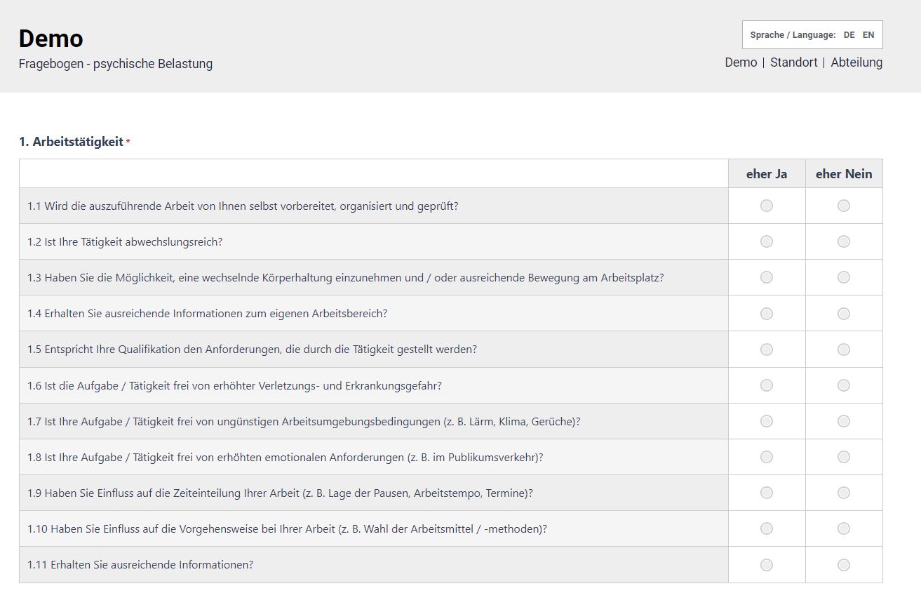Viewport: 921px width, 612px height.
Task: Pick 'eher Ja' for 1.5 Qualifikation
Action: tap(767, 350)
